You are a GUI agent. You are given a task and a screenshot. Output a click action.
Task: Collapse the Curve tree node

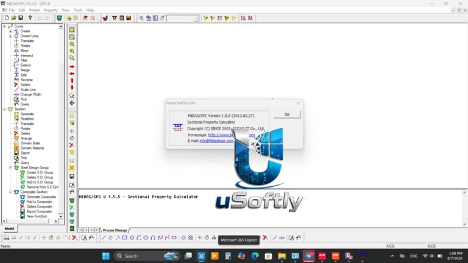4,26
